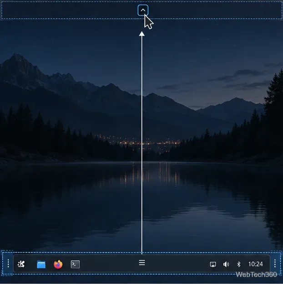The image size is (283, 284).
Task: Click the 10:24 clock
Action: 255,264
